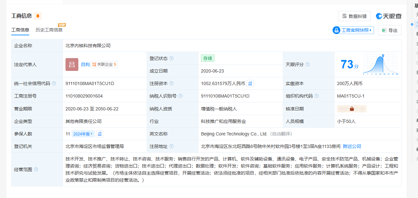Expand the 工商官网快照 snapshot button
The image size is (418, 198).
(x=353, y=30)
